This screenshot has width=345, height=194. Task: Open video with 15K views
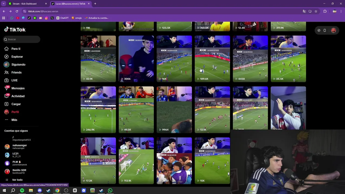coord(212,161)
